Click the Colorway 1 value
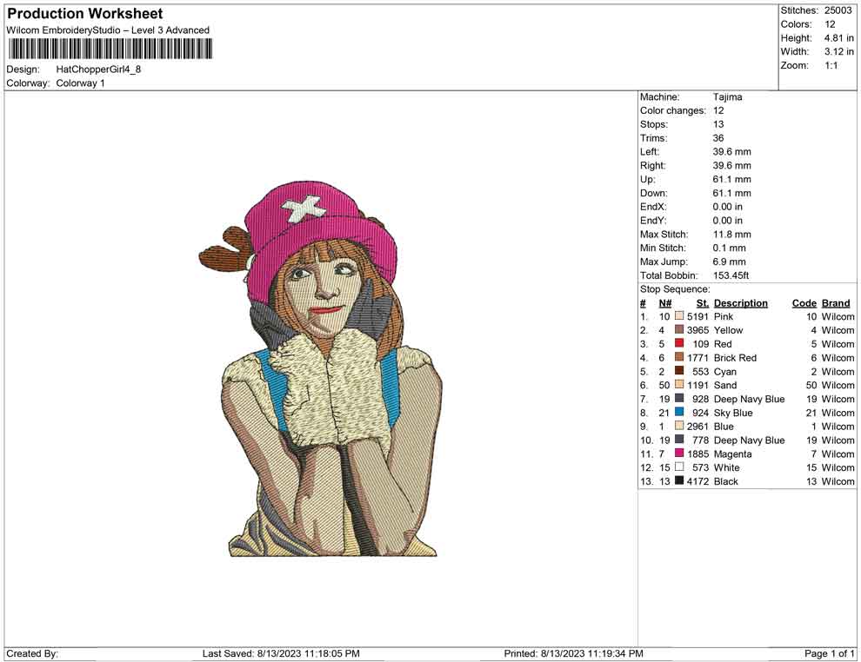The image size is (861, 662). pos(80,83)
